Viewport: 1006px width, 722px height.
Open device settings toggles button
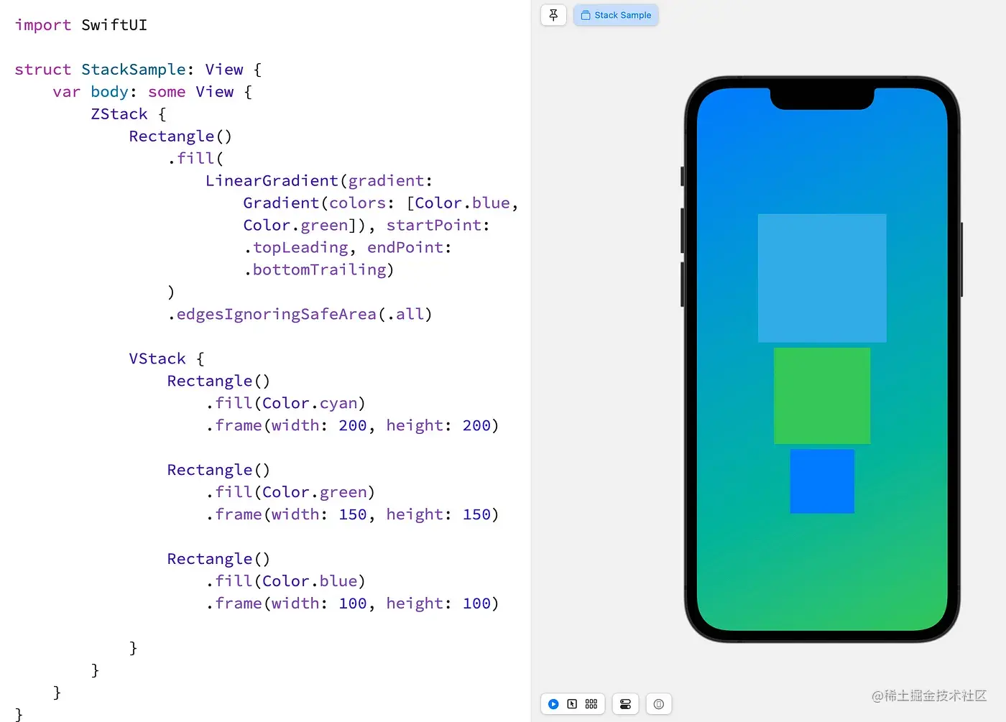pos(625,704)
